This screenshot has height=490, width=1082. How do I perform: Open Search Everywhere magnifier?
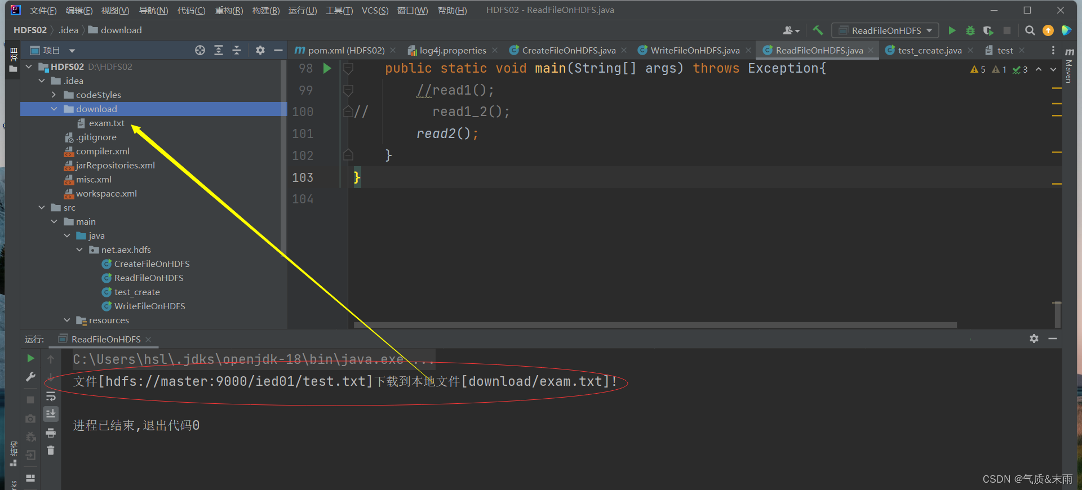point(1030,30)
